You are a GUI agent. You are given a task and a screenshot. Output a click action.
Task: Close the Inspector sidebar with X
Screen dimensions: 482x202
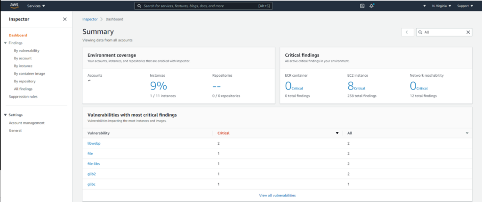coord(65,19)
